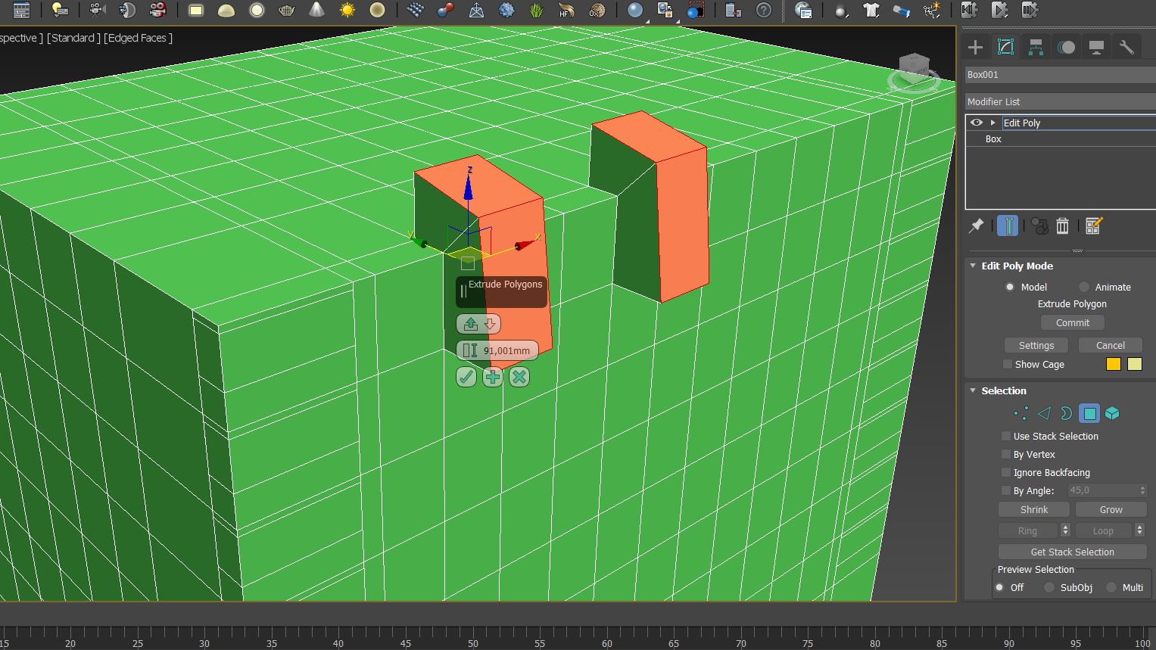Select the Animate radio button
Viewport: 1156px width, 650px height.
[1084, 287]
